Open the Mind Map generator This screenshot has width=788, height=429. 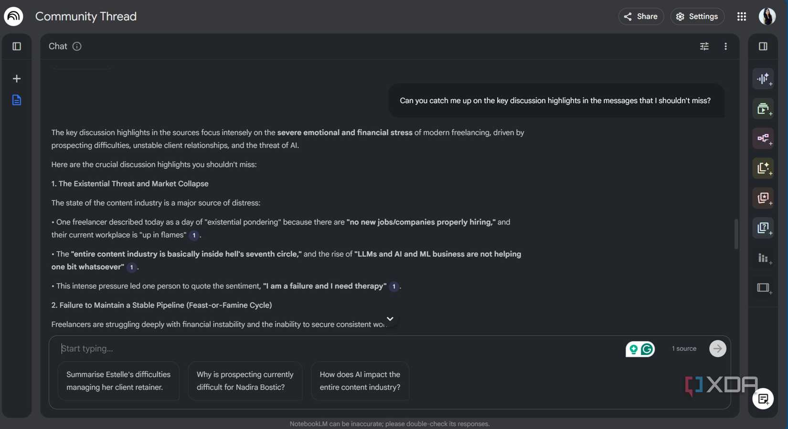[x=763, y=139]
